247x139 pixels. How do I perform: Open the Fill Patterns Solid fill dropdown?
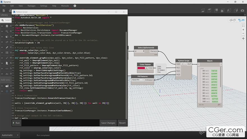143,80
